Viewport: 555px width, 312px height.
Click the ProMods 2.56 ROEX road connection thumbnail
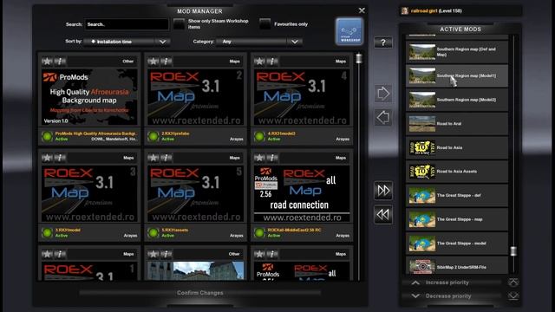[x=302, y=193]
